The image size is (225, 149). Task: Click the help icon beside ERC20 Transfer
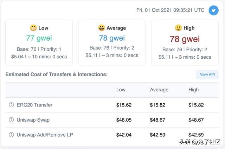pyautogui.click(x=11, y=105)
